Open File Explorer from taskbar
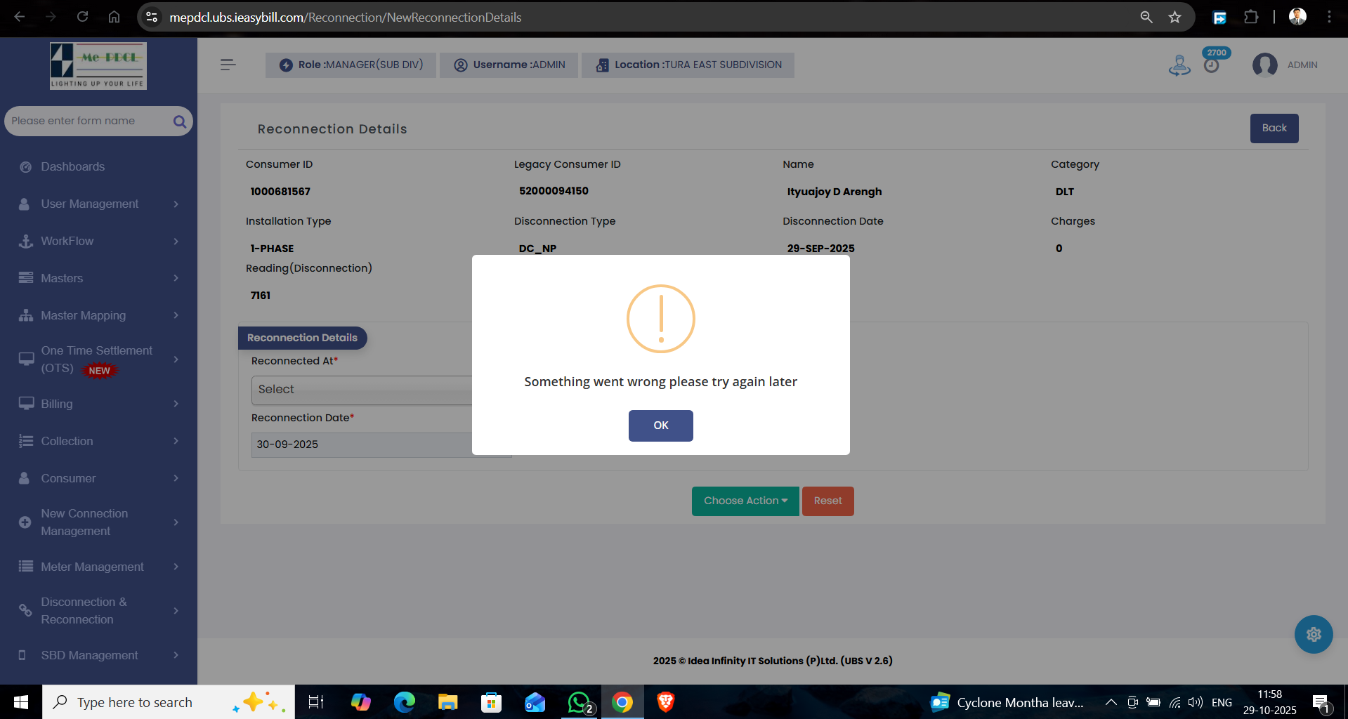The image size is (1348, 719). point(447,702)
